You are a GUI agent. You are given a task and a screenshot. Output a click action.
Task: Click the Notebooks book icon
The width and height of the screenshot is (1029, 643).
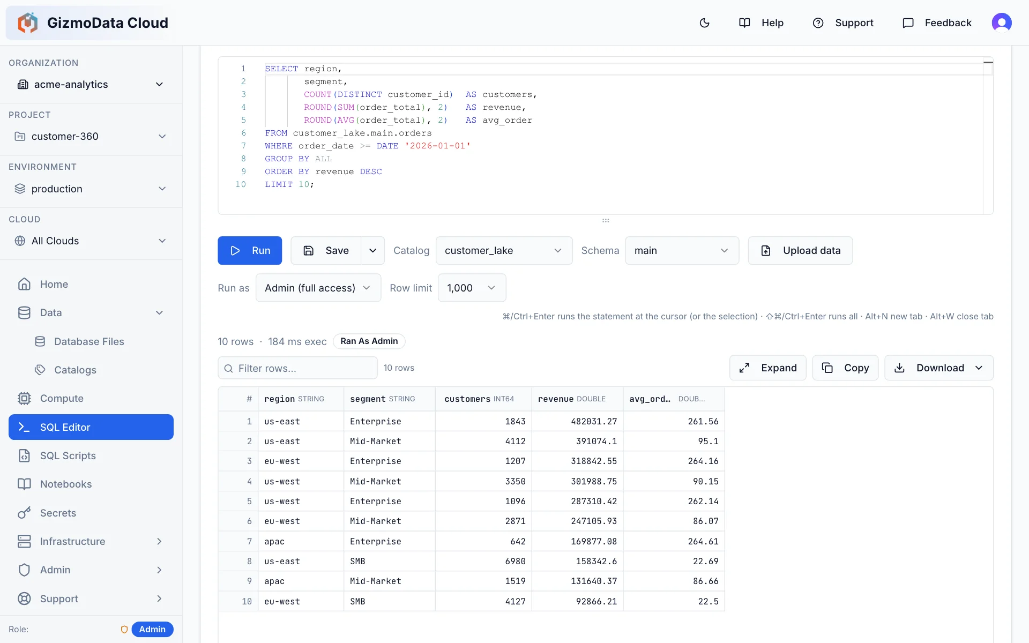click(x=24, y=484)
